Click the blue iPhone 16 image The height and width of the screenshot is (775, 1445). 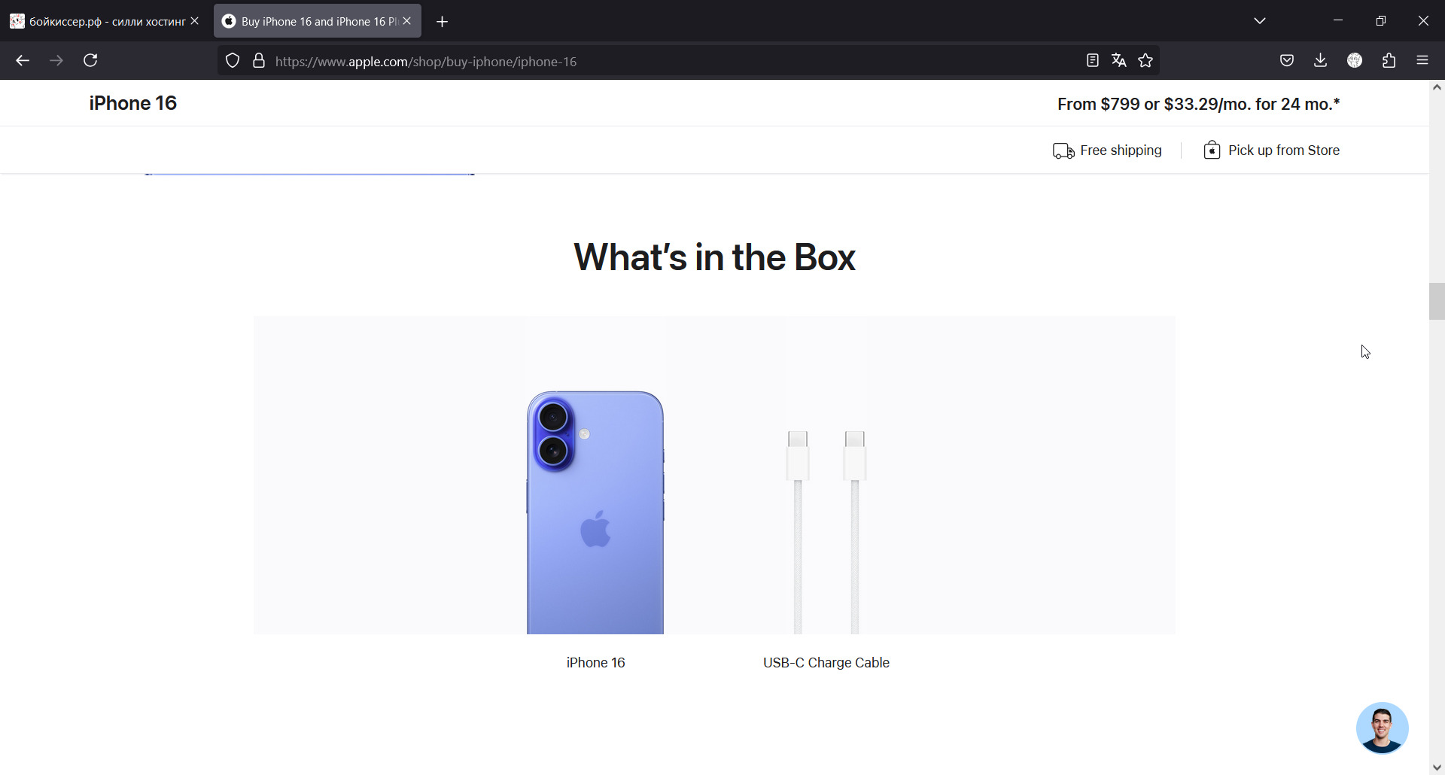coord(595,512)
